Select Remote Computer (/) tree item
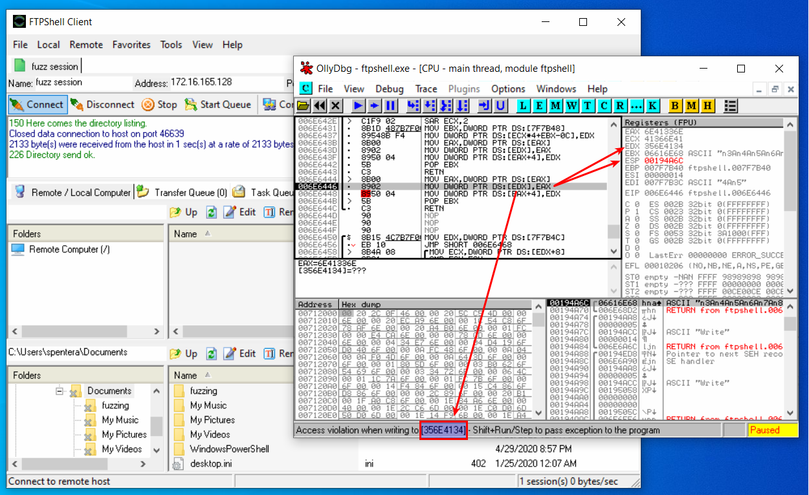 (x=63, y=249)
